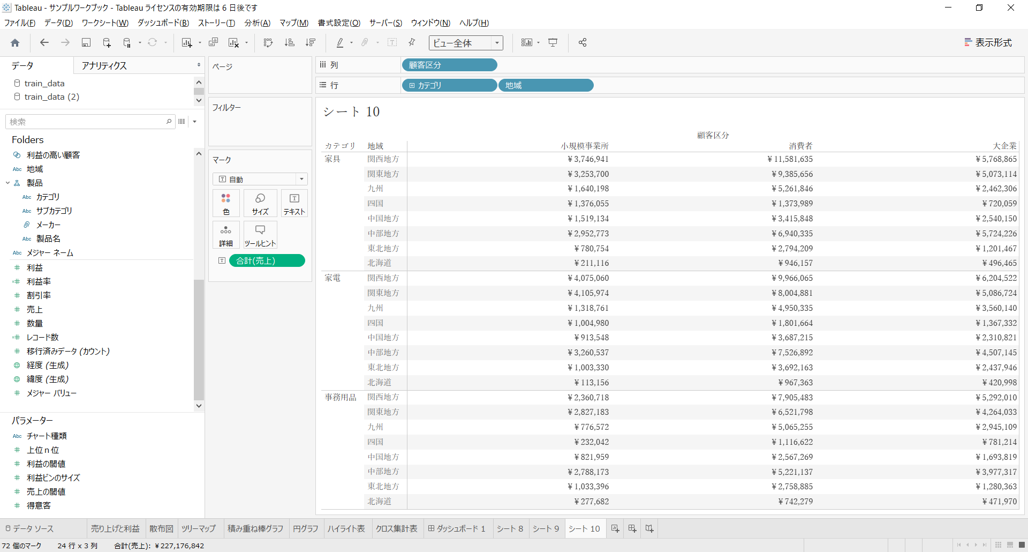The image size is (1028, 552).
Task: Select the 顧客区分 pill on columns shelf
Action: [x=449, y=65]
